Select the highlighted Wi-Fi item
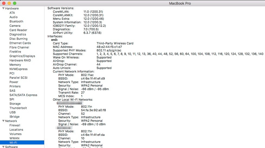 click(22, 142)
